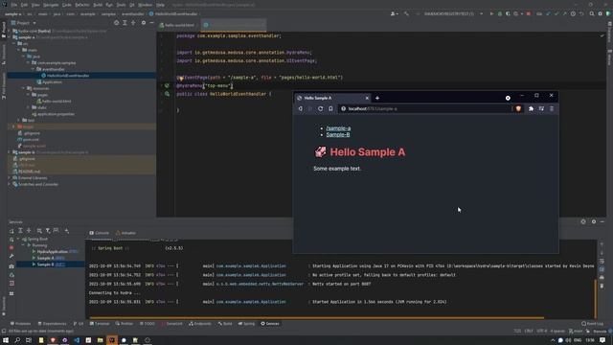This screenshot has width=613, height=345.
Task: Open Project panel options gear
Action: (144, 23)
